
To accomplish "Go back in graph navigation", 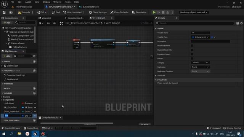I will [x=48, y=23].
